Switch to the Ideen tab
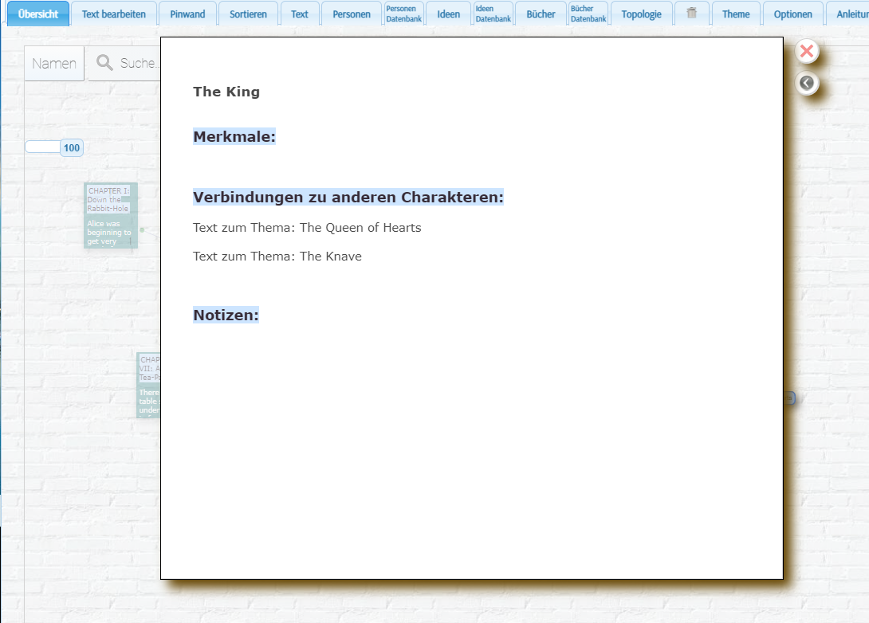The height and width of the screenshot is (623, 869). 448,14
